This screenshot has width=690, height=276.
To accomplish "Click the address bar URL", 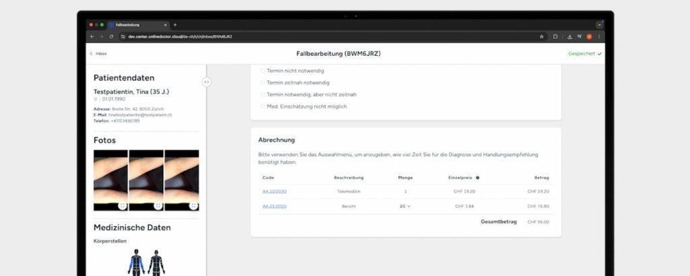I will coord(181,36).
